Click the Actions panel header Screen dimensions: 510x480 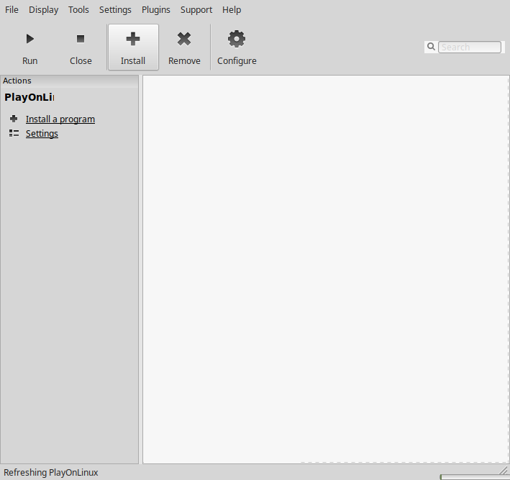pos(69,81)
